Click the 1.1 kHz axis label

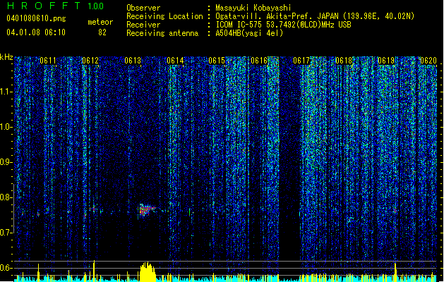pyautogui.click(x=6, y=92)
